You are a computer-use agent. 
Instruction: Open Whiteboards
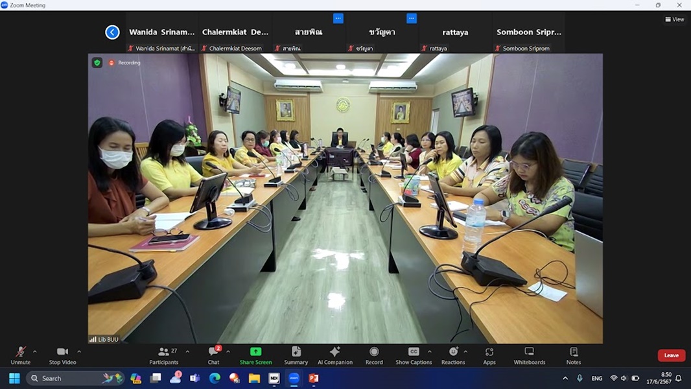(x=529, y=355)
